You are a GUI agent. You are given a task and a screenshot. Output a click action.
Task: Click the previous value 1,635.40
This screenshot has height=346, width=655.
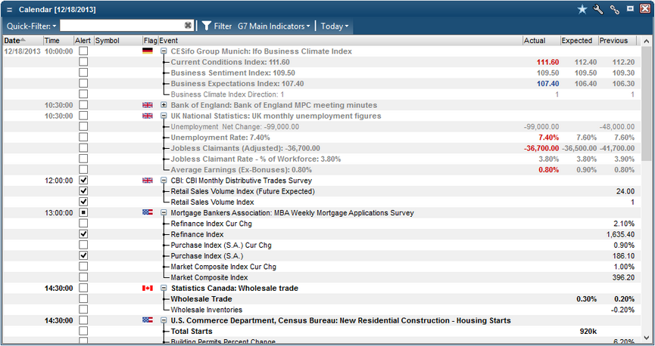coord(620,234)
